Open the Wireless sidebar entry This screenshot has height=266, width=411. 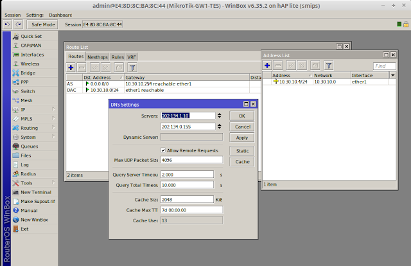(30, 64)
